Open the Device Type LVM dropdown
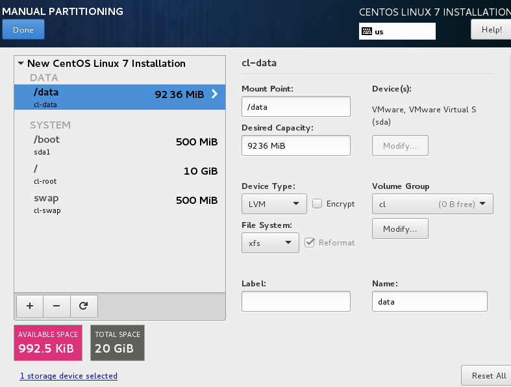Screen dimensions: 511x387 274,204
